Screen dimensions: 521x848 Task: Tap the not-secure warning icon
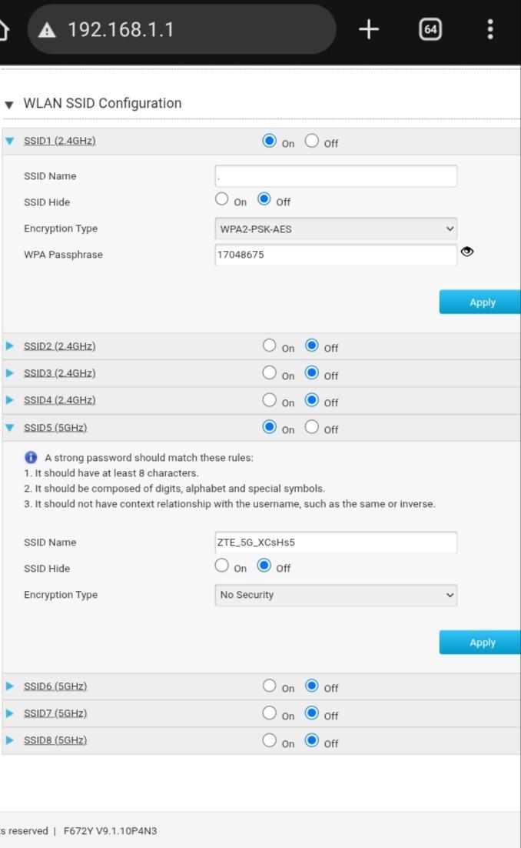(48, 30)
